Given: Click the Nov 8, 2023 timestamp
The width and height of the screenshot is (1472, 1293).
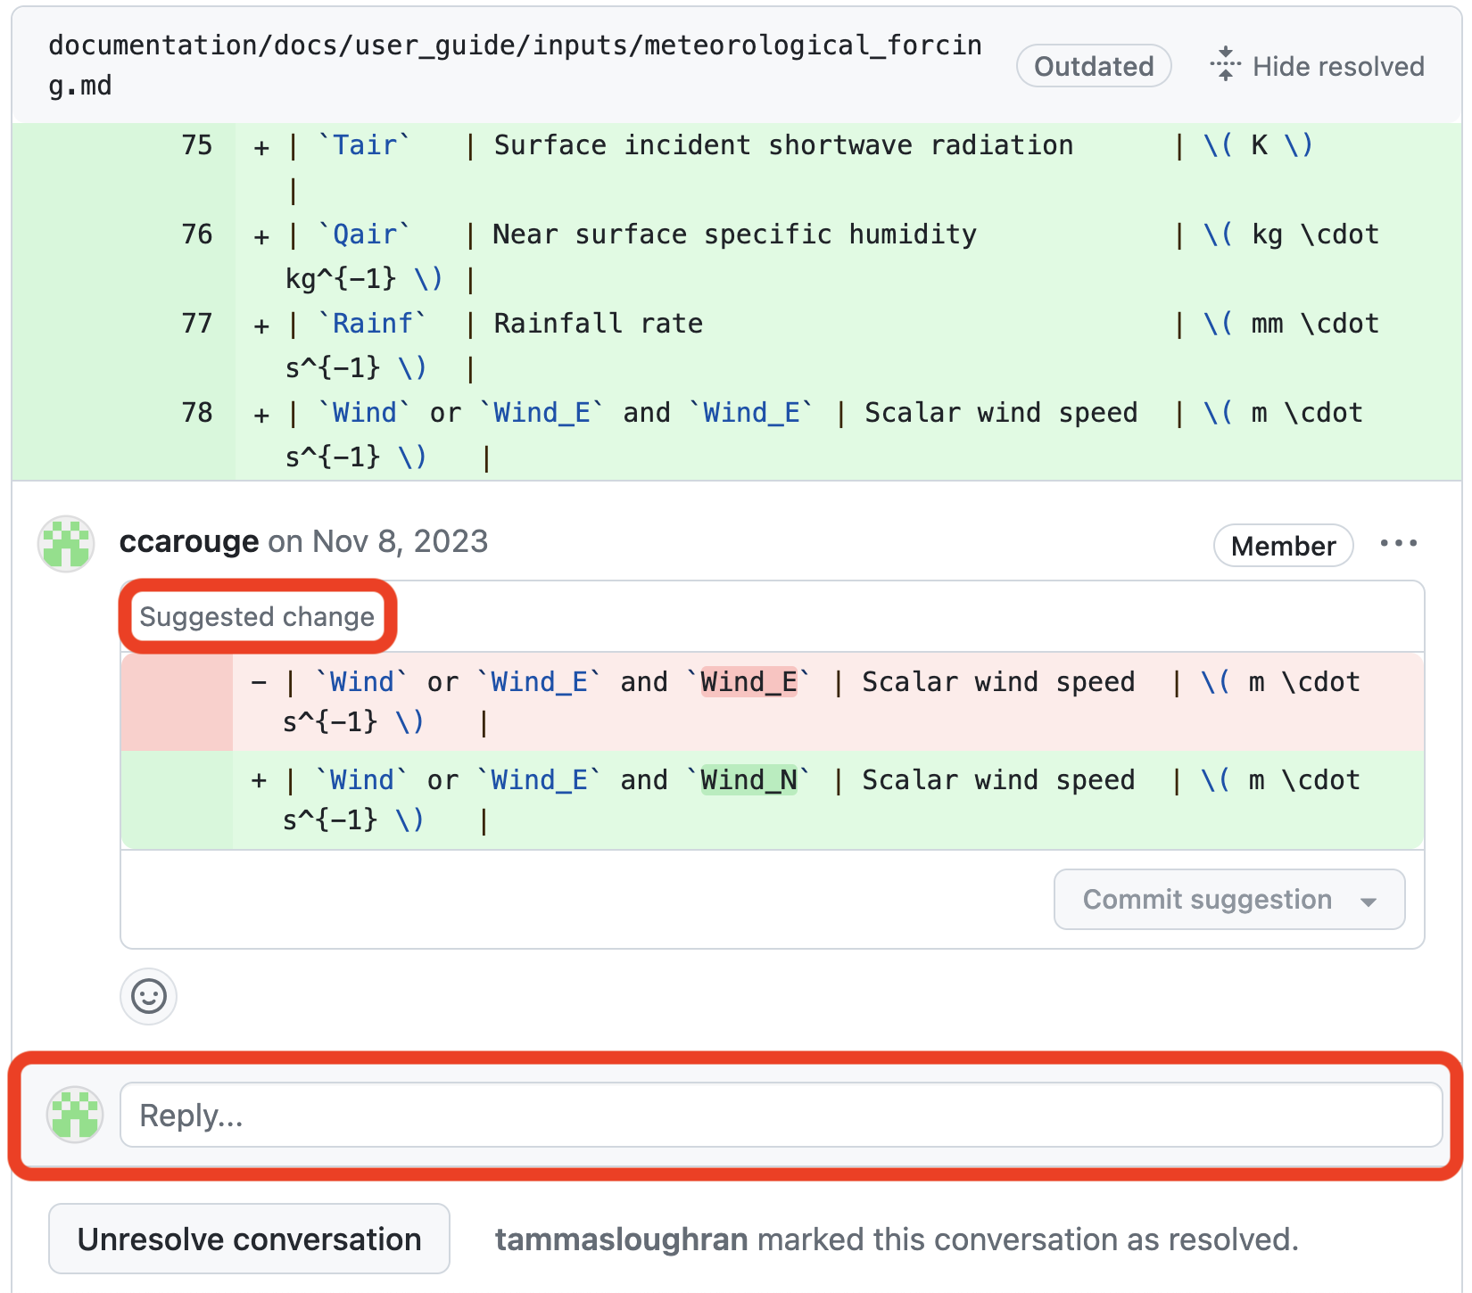Looking at the screenshot, I should (x=400, y=541).
